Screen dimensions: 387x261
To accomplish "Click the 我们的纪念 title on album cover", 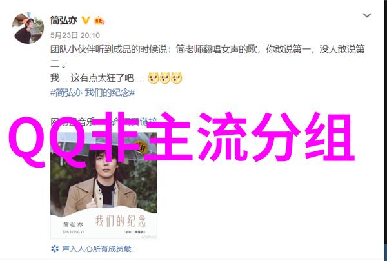I will (121, 220).
